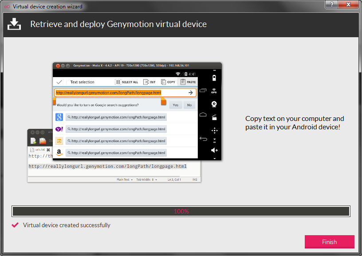Click the volume up icon in the emulator sidebar
Image resolution: width=362 pixels, height=256 pixels.
click(214, 150)
